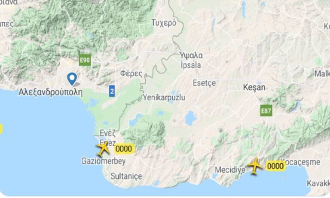Image resolution: width=330 pixels, height=198 pixels.
Task: Click the green E90 road badge
Action: point(85,60)
